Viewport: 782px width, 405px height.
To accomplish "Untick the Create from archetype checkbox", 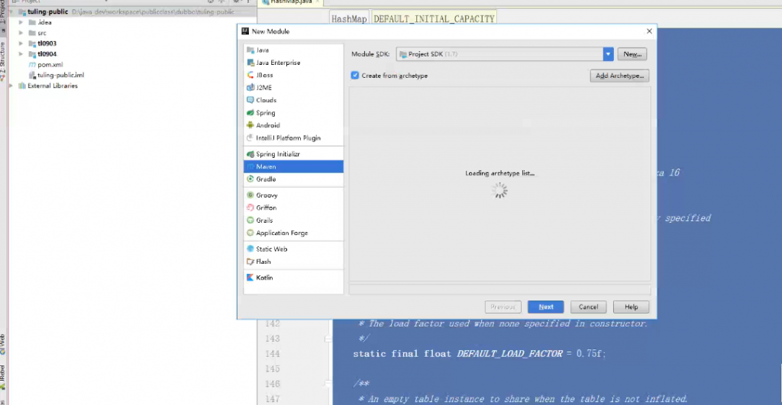I will click(x=354, y=76).
